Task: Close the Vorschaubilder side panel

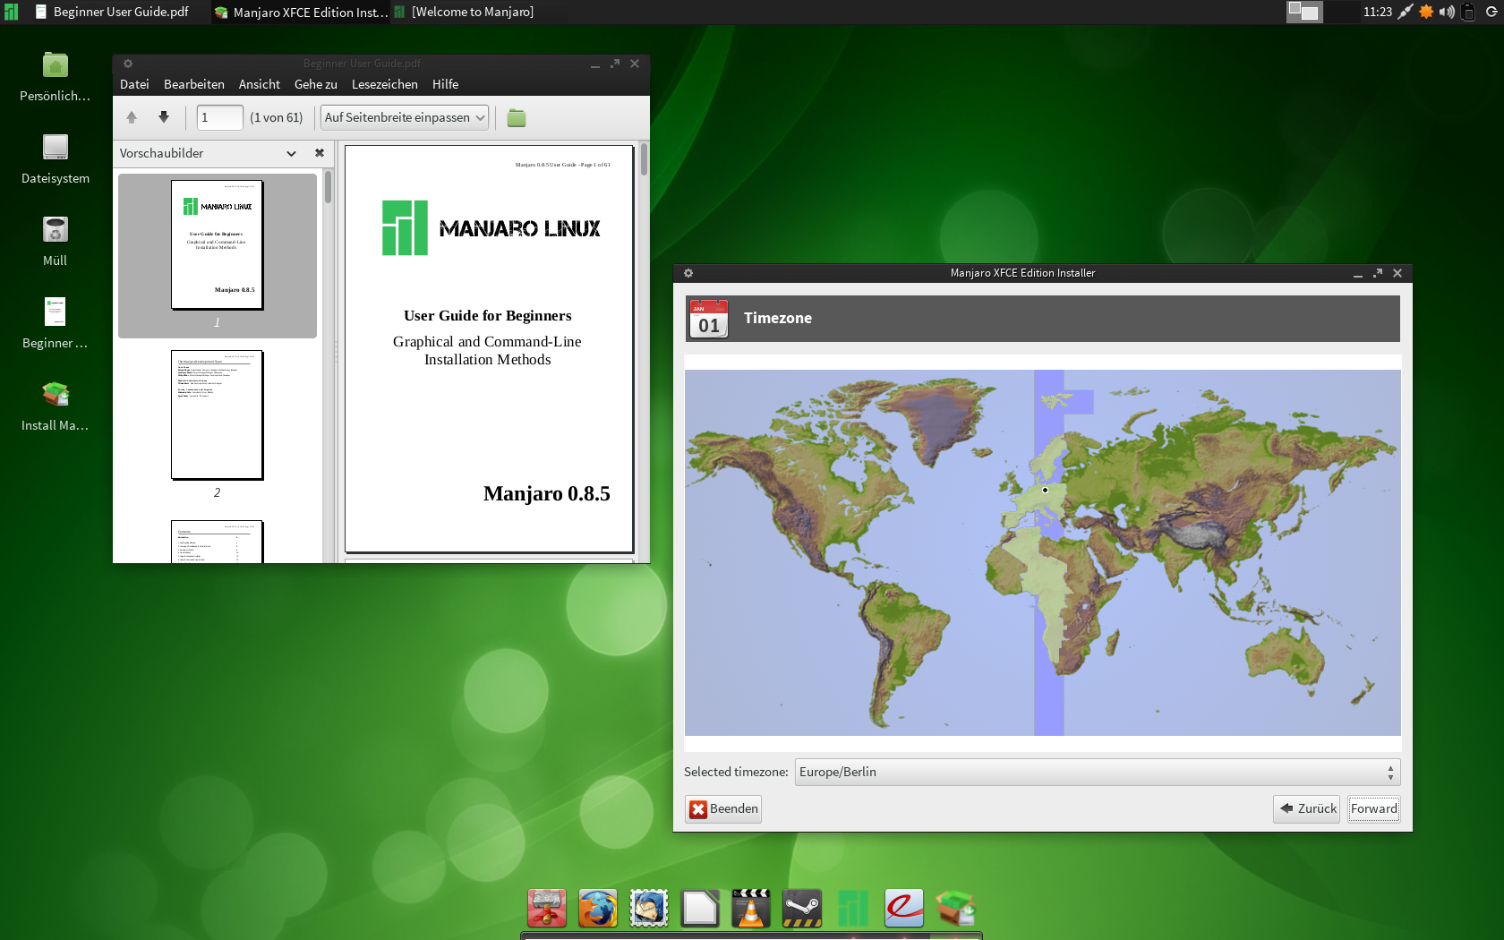Action: pos(320,153)
